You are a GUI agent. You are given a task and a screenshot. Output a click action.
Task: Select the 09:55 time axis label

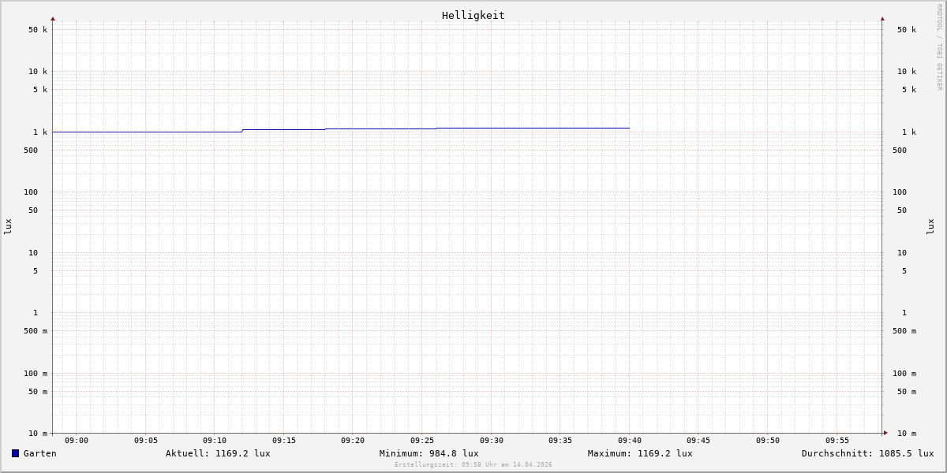pyautogui.click(x=837, y=441)
